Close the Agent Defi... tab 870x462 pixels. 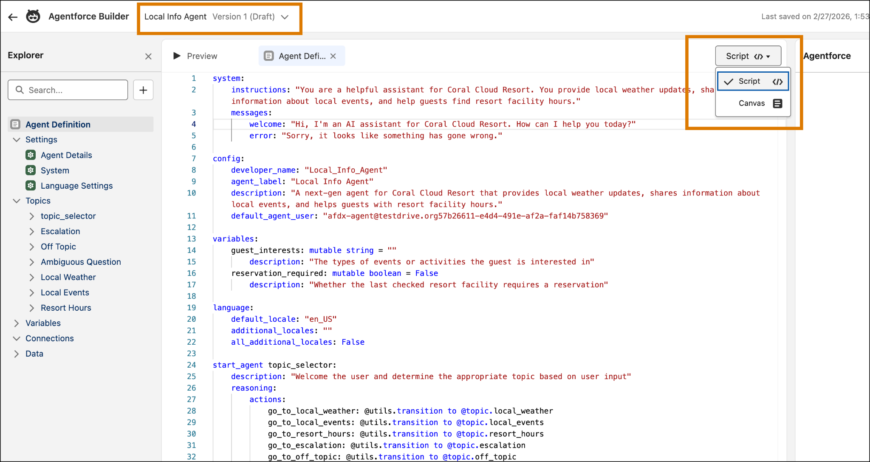tap(333, 56)
